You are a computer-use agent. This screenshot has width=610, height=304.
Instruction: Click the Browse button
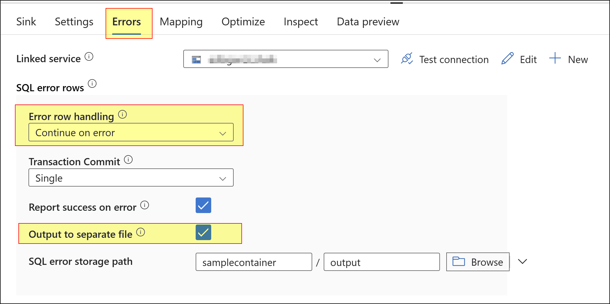click(478, 262)
